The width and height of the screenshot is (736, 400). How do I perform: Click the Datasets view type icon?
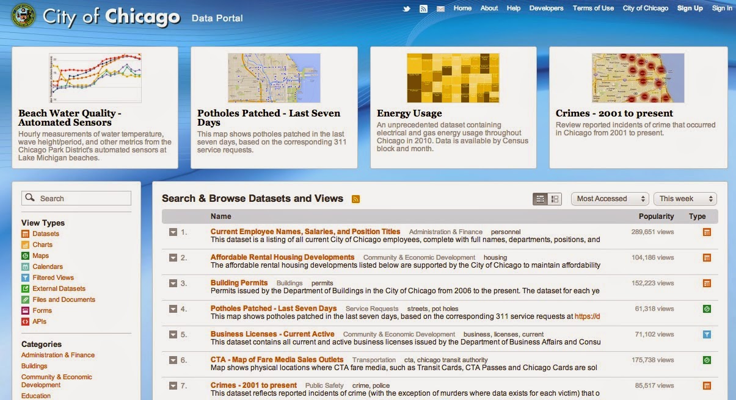25,234
